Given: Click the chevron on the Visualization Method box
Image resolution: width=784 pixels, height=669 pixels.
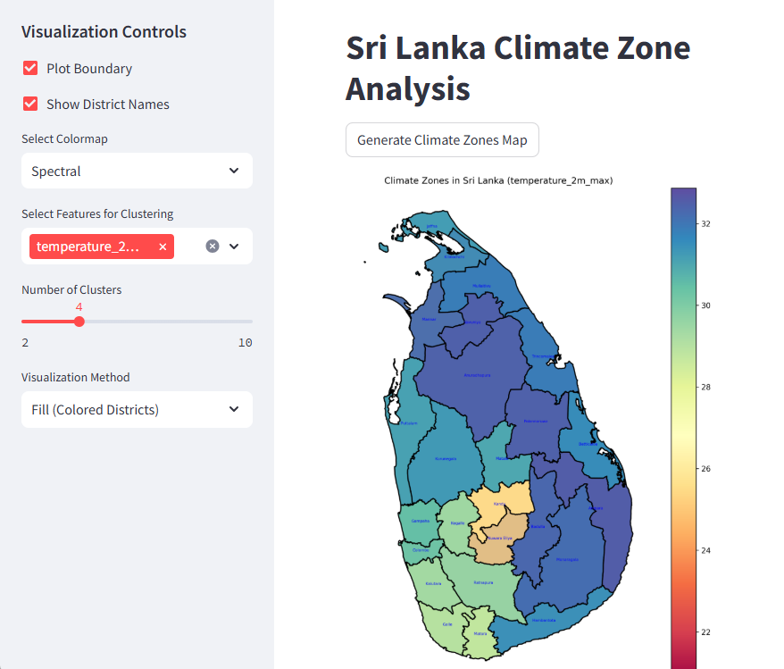Looking at the screenshot, I should 234,409.
